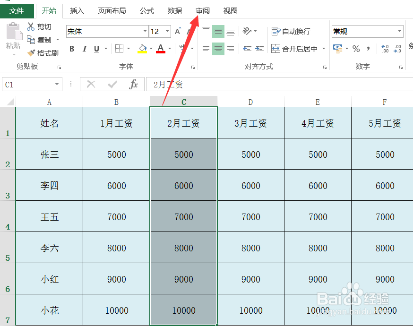Toggle bold formatting with the B icon
The width and height of the screenshot is (413, 326).
coord(71,49)
